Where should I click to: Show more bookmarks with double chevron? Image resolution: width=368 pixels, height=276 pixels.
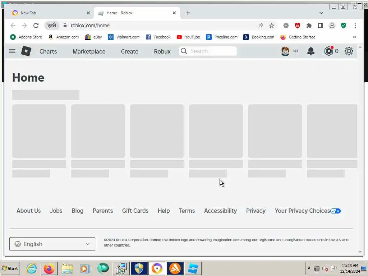(354, 37)
